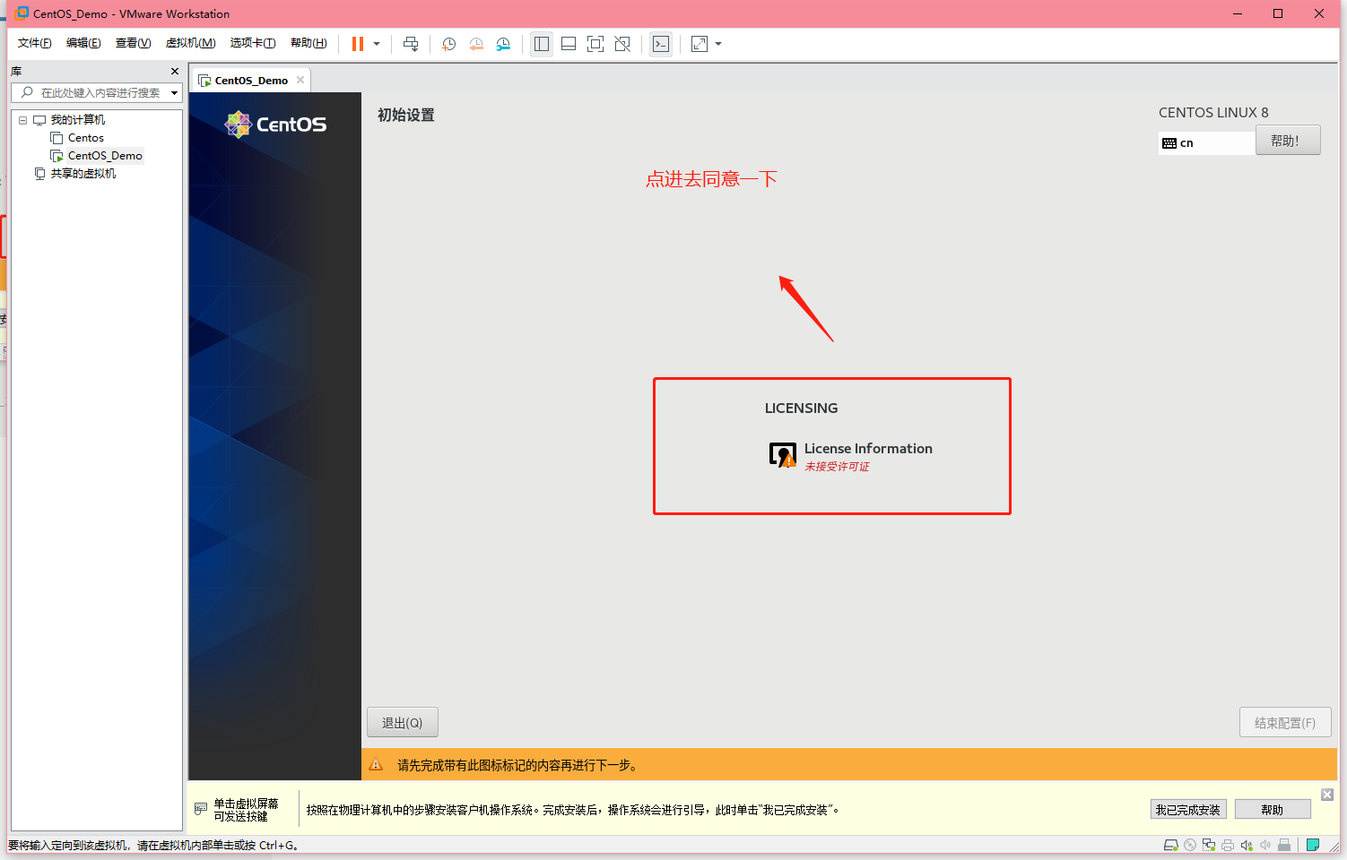The width and height of the screenshot is (1347, 860).
Task: Click the 结束配置(F) button
Action: (x=1285, y=723)
